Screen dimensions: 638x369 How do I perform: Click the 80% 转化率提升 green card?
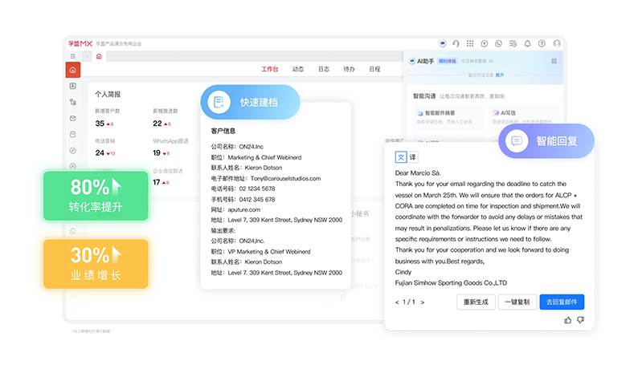(x=96, y=196)
